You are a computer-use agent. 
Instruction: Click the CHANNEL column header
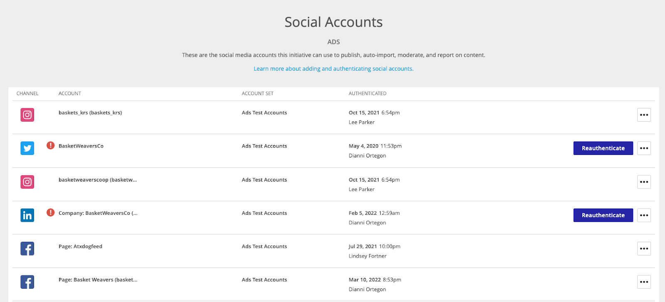27,93
